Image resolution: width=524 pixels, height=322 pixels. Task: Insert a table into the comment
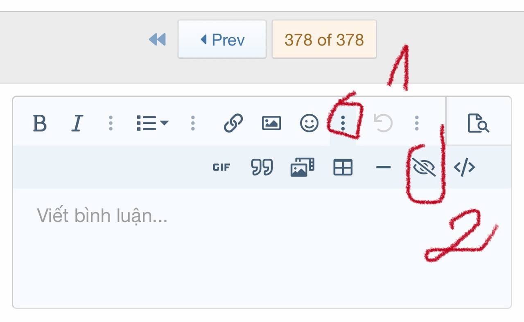pos(343,167)
